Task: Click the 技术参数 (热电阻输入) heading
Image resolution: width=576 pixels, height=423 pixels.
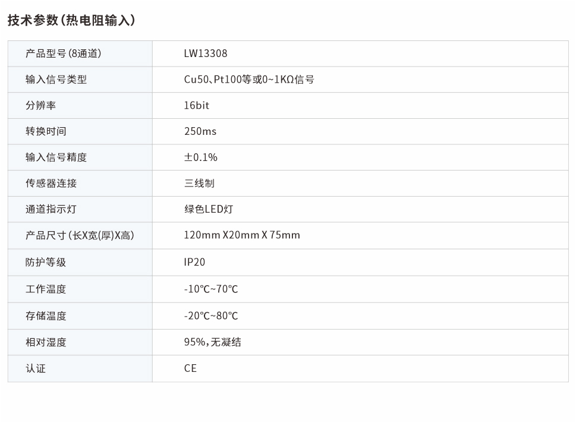Action: pyautogui.click(x=71, y=20)
